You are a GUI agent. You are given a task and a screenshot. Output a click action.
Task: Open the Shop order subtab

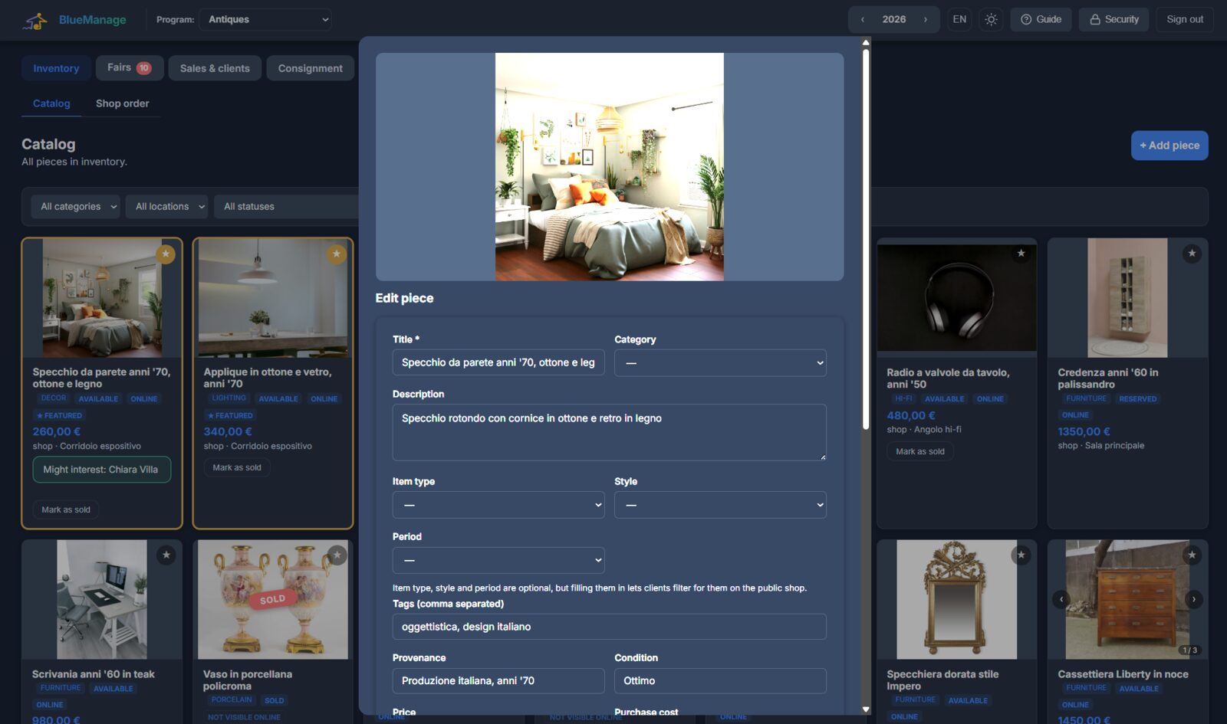point(123,103)
